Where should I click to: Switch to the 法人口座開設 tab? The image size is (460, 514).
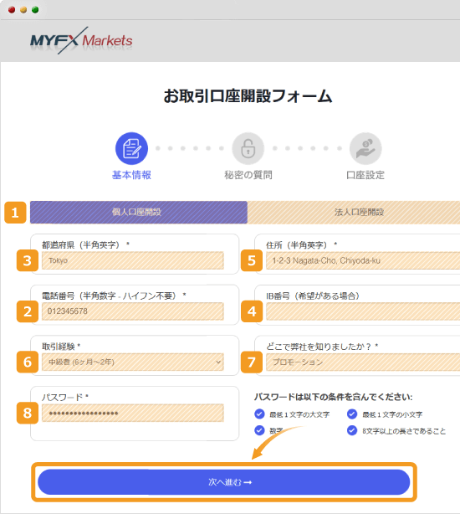(354, 212)
